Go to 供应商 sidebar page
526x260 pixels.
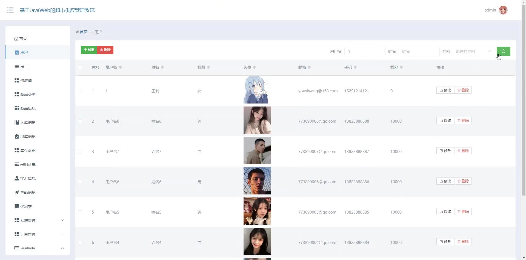[38, 81]
